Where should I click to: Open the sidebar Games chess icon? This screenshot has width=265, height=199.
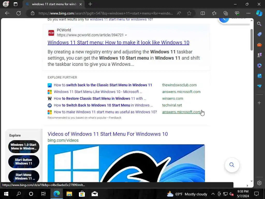[259, 55]
